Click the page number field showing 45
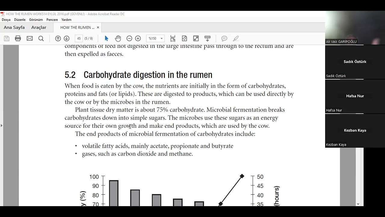This screenshot has width=385, height=217. [x=79, y=38]
